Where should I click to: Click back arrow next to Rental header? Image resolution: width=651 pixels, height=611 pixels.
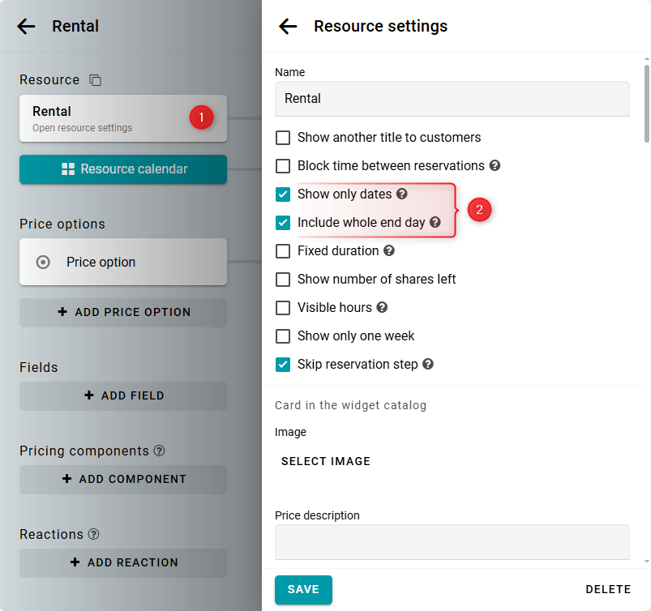tap(26, 27)
